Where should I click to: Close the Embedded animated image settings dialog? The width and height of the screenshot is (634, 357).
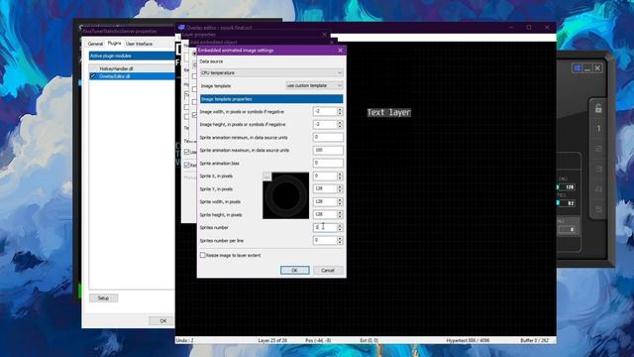point(340,51)
